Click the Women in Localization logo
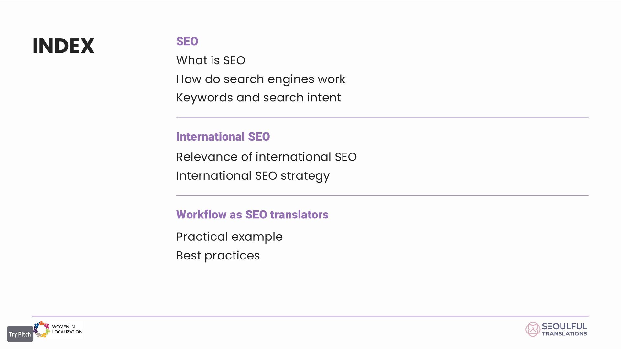The height and width of the screenshot is (349, 621). pos(58,329)
